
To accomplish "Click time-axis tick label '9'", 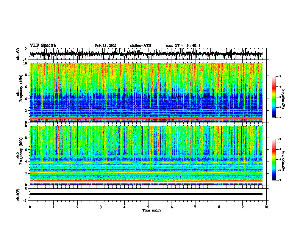I will [x=242, y=207].
